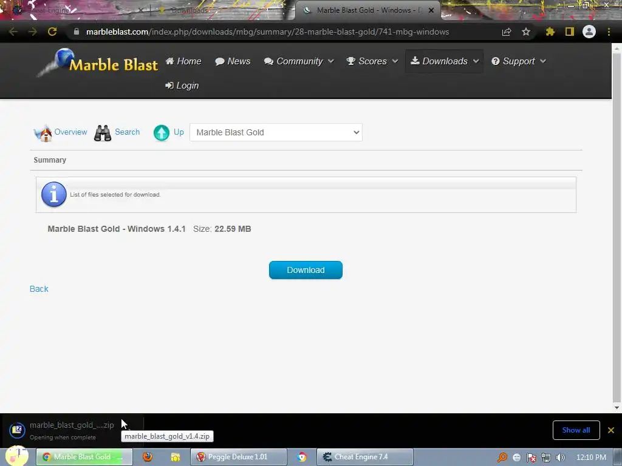The width and height of the screenshot is (622, 466).
Task: Open the share page icon in address bar
Action: click(x=507, y=32)
